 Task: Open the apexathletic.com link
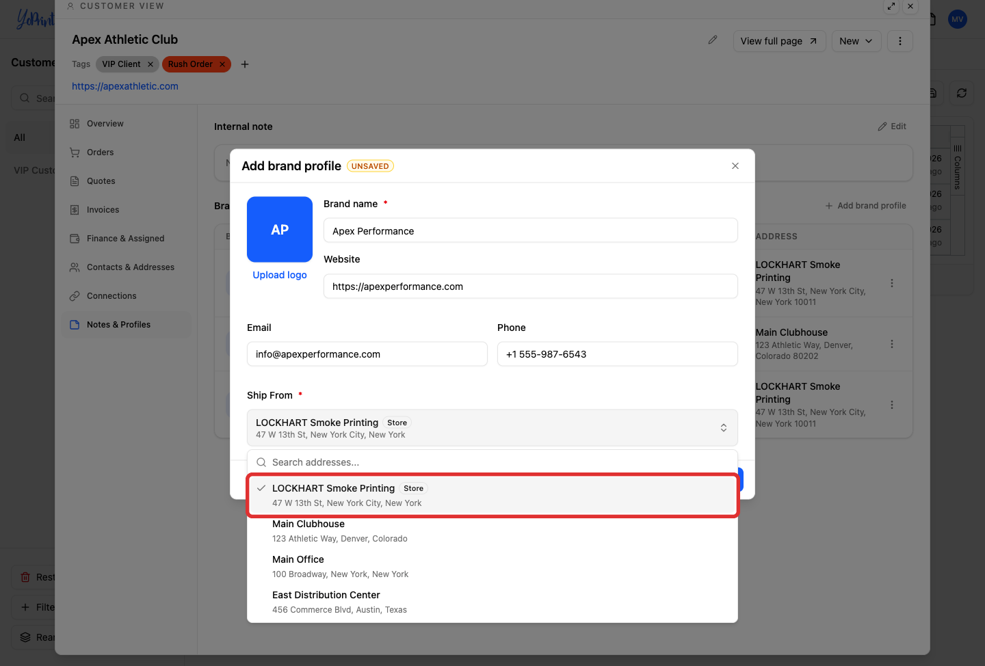[x=125, y=86]
